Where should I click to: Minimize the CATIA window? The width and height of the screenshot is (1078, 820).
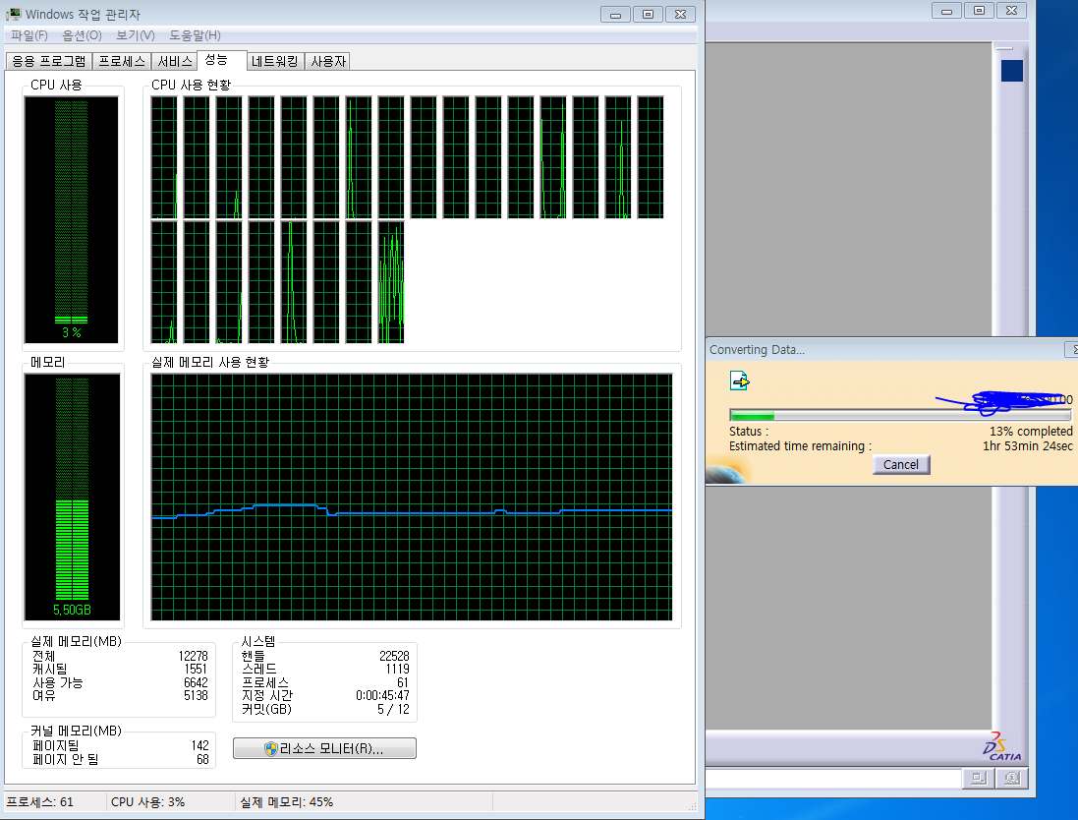tap(946, 10)
